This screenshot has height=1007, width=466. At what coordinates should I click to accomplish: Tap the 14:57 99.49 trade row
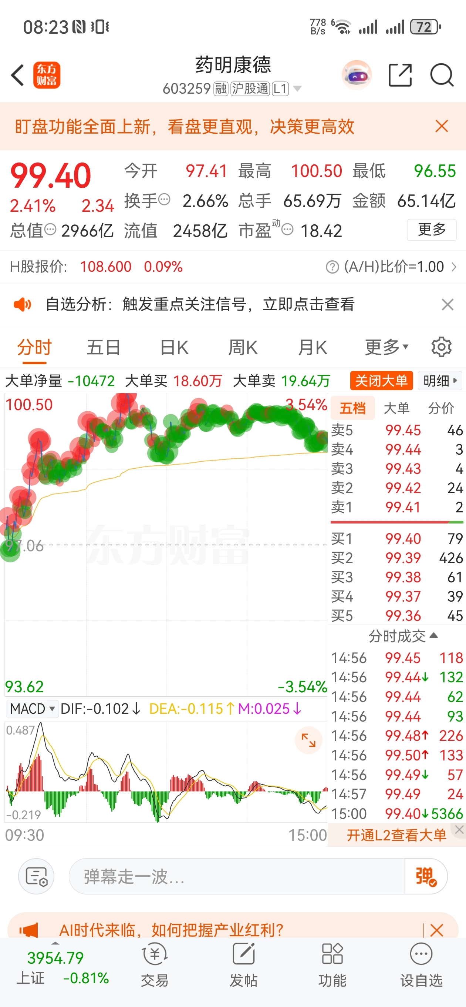pos(397,794)
